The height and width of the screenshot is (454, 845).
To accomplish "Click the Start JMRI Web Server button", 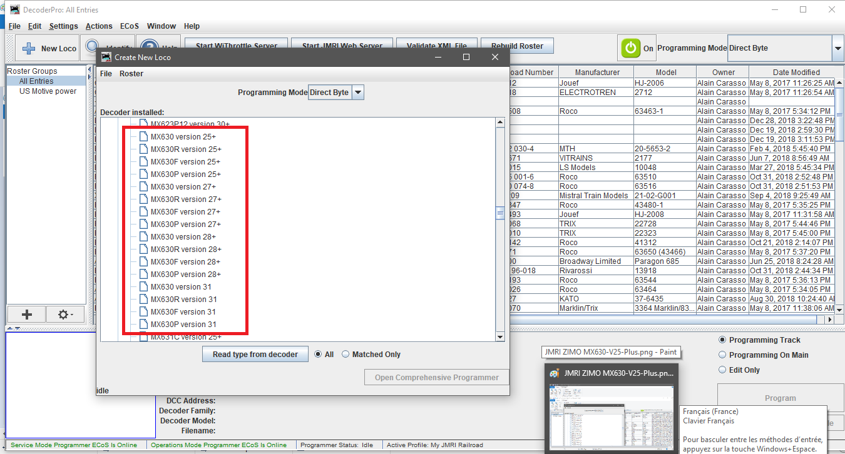I will pyautogui.click(x=342, y=46).
